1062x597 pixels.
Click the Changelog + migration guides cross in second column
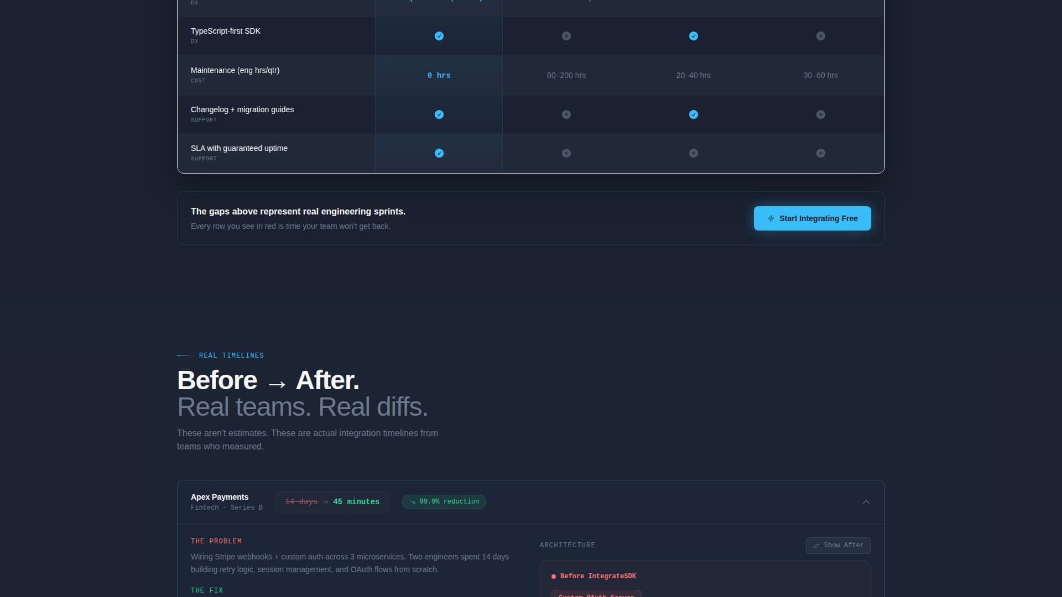pos(566,114)
